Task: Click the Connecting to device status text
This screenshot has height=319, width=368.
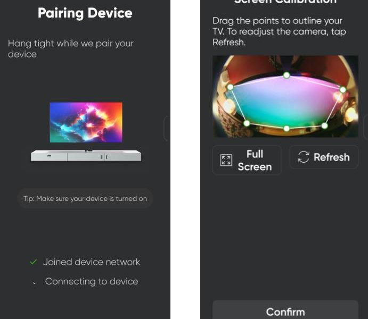Action: [x=92, y=282]
